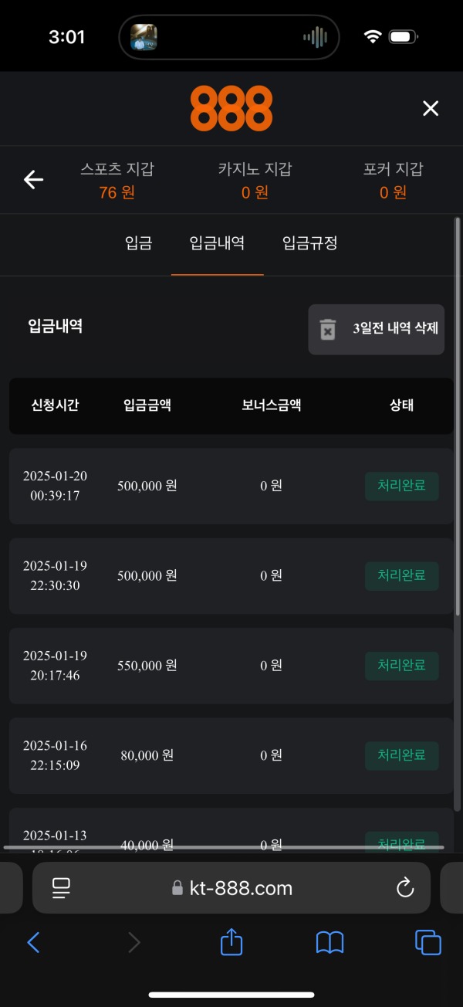This screenshot has width=463, height=1007.
Task: Click the 처리완료 status for the 80,000 원 deposit
Action: pyautogui.click(x=401, y=755)
